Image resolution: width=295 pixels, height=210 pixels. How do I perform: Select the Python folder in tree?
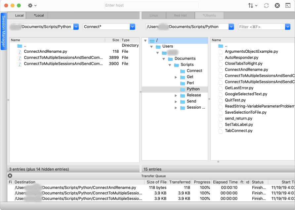[193, 89]
